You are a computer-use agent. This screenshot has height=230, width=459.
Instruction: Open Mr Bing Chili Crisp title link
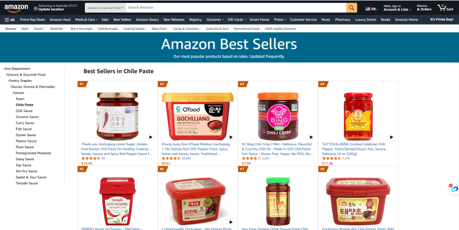point(277,149)
